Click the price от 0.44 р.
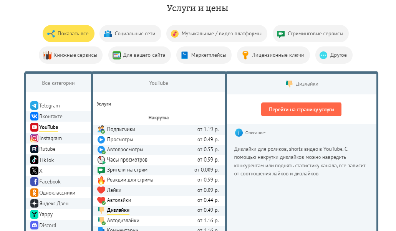396x231 pixels. pos(208,200)
